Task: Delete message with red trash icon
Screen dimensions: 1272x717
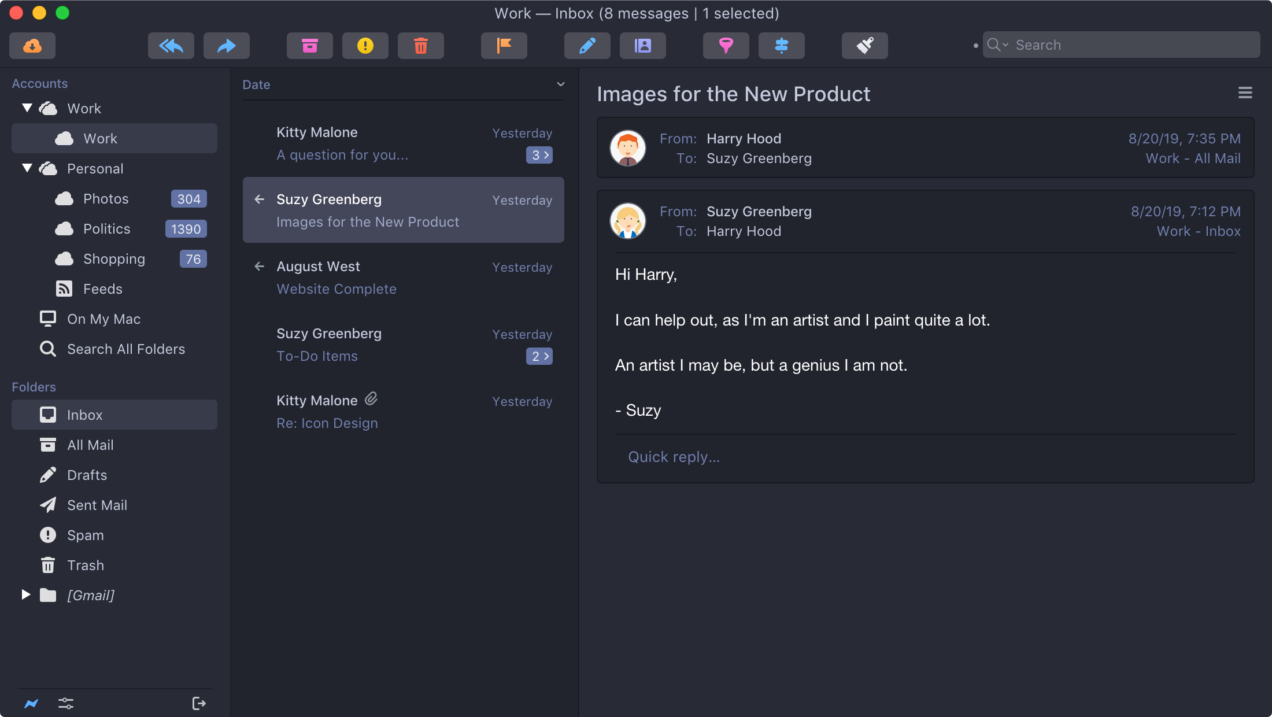Action: [420, 46]
